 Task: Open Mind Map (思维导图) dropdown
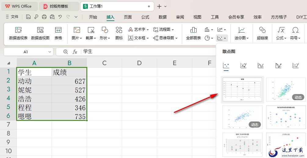(165, 38)
